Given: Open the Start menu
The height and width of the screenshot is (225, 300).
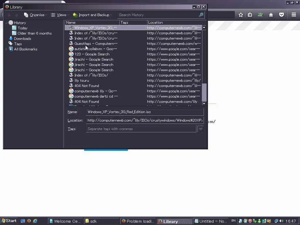Looking at the screenshot, I should 9,221.
